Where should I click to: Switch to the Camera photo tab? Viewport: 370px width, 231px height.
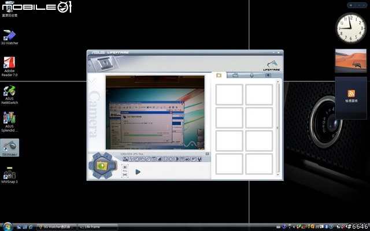pyautogui.click(x=219, y=75)
